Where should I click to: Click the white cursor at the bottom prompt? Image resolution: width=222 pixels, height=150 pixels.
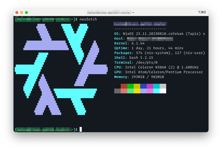[x=81, y=129]
